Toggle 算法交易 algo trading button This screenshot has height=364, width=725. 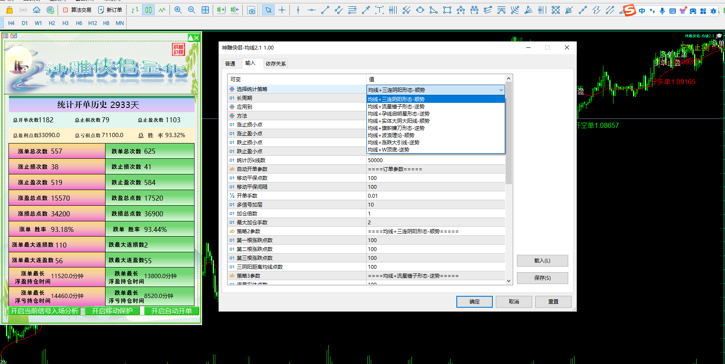coord(77,10)
